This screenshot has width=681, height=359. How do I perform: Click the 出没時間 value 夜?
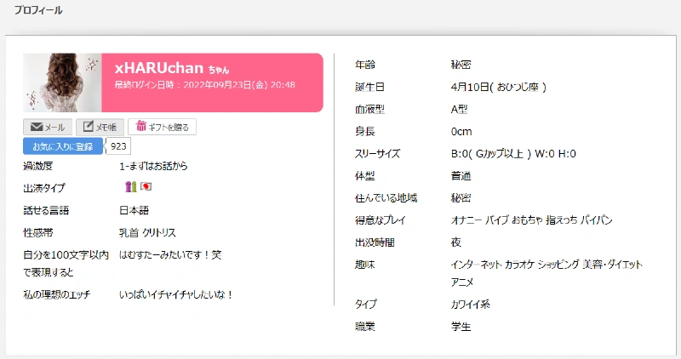click(x=456, y=242)
